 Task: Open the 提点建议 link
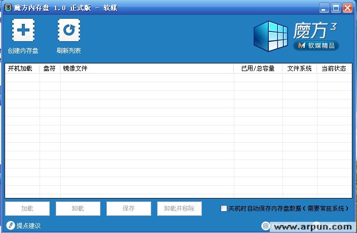coord(28,226)
